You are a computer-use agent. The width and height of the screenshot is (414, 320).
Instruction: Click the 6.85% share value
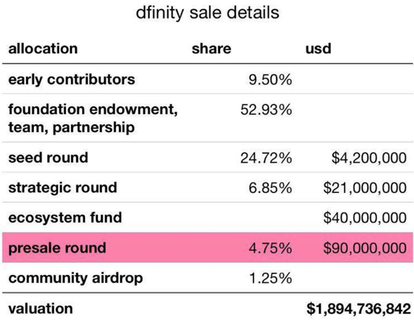[270, 188]
